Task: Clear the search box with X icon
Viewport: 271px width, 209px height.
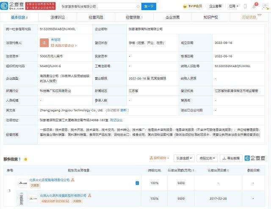Action: point(138,6)
